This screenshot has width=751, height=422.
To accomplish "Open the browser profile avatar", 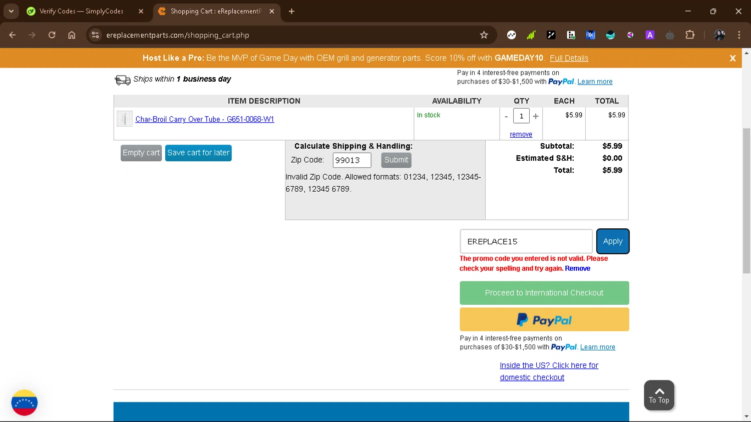I will tap(719, 35).
